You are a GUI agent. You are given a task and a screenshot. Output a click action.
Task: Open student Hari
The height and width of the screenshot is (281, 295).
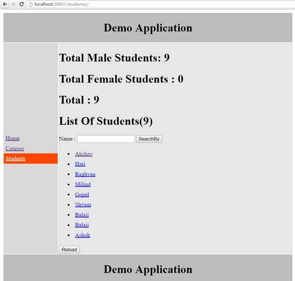pyautogui.click(x=80, y=164)
